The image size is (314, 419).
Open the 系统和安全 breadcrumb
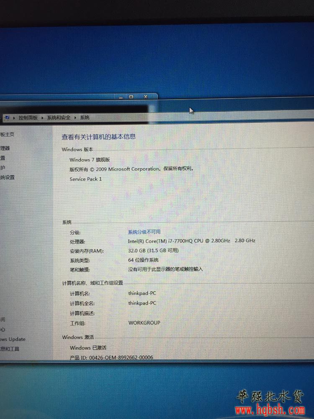click(x=59, y=118)
